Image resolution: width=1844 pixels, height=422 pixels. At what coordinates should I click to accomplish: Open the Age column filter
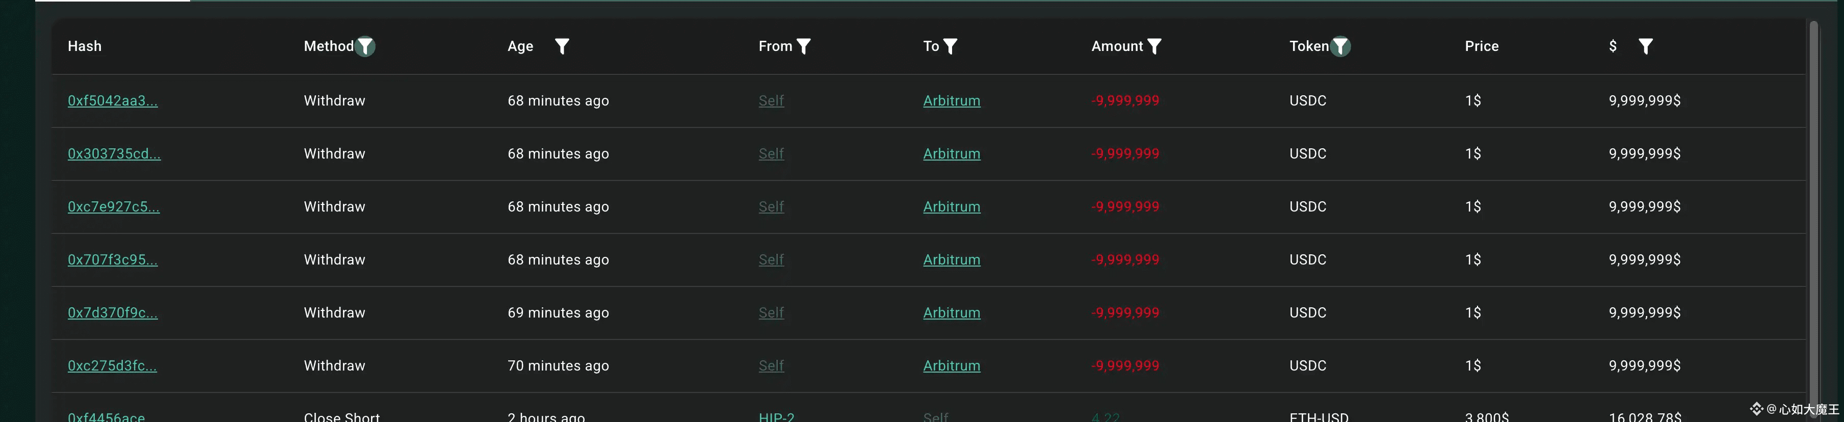pyautogui.click(x=562, y=46)
